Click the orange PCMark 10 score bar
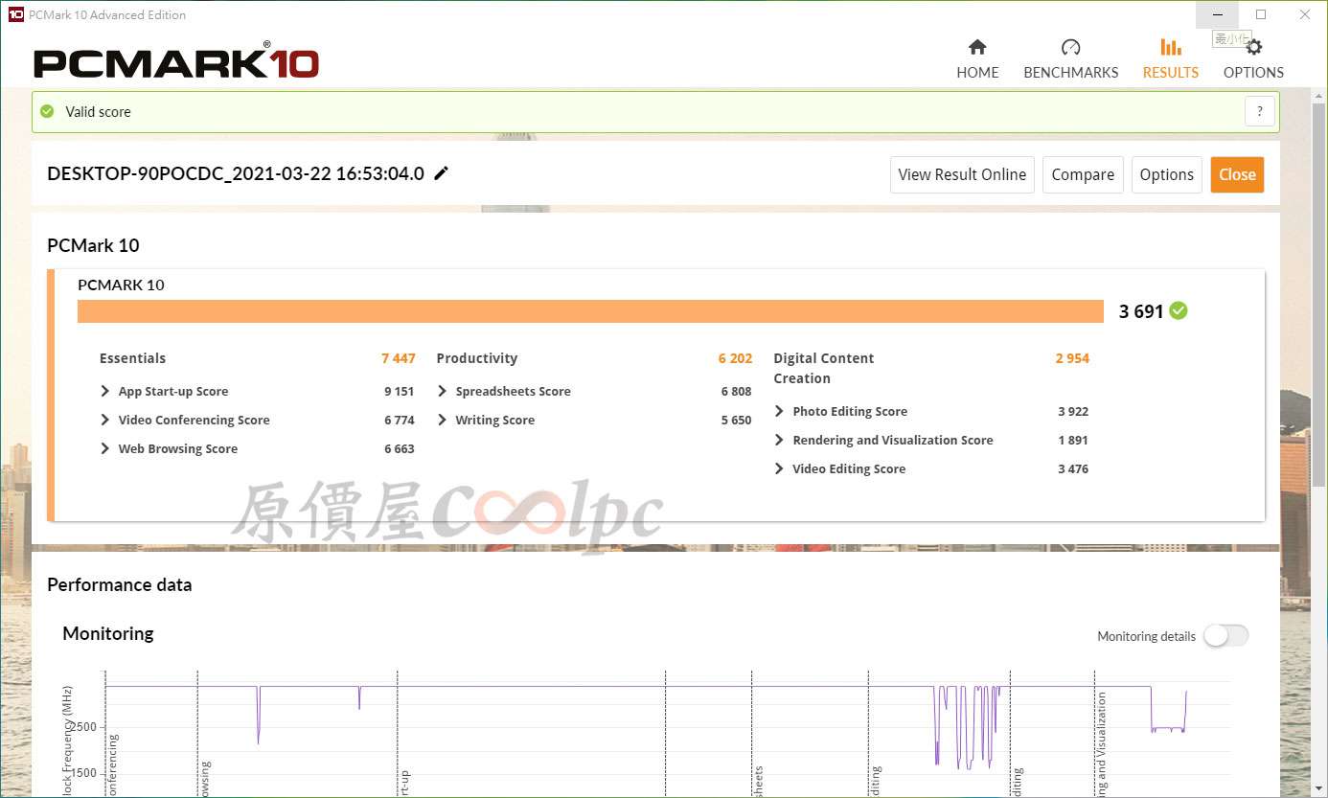This screenshot has height=798, width=1328. [590, 311]
